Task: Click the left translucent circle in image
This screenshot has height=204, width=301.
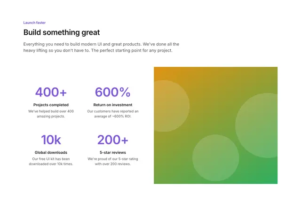Action: [x=171, y=106]
